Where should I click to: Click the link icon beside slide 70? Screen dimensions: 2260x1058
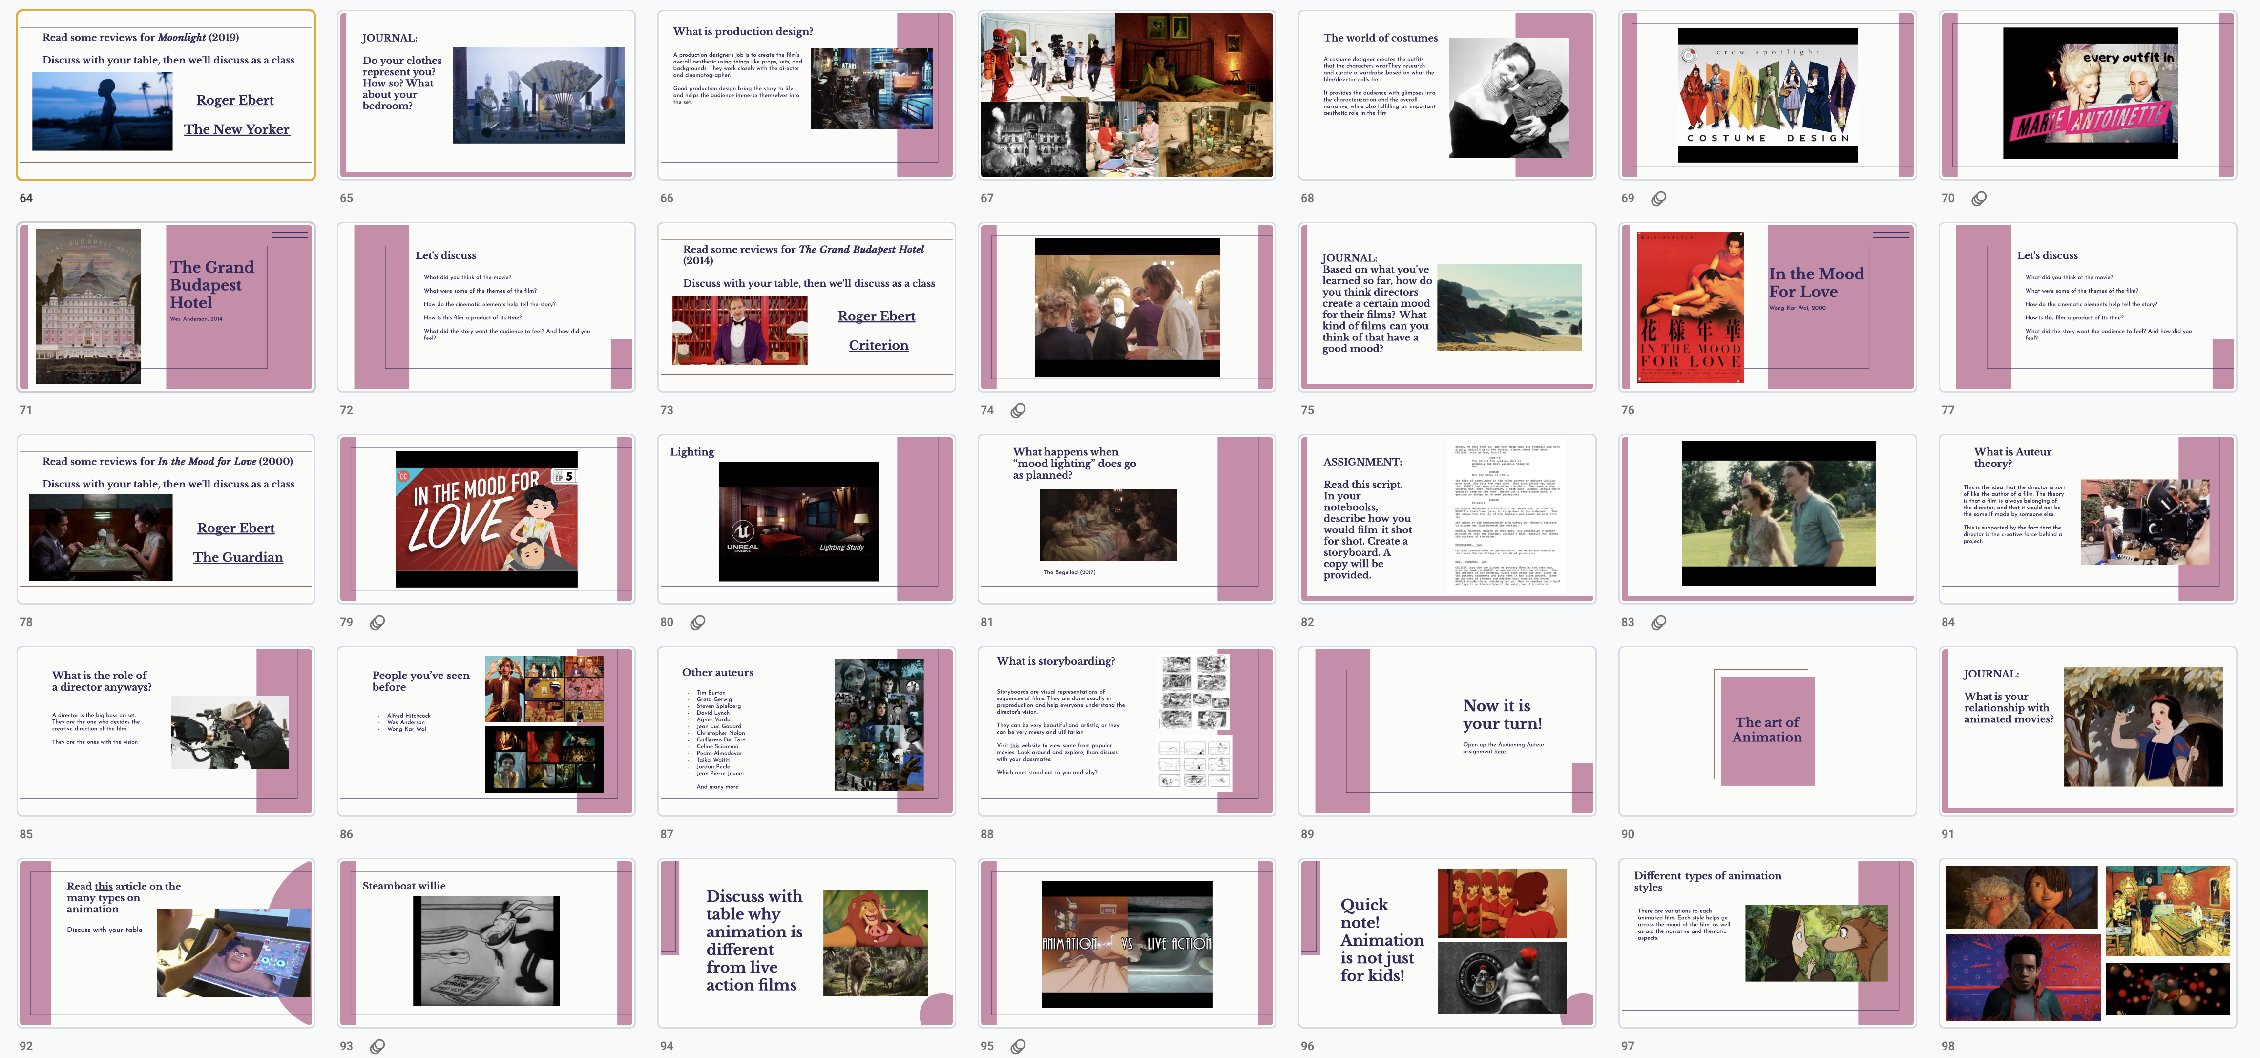click(x=1978, y=198)
